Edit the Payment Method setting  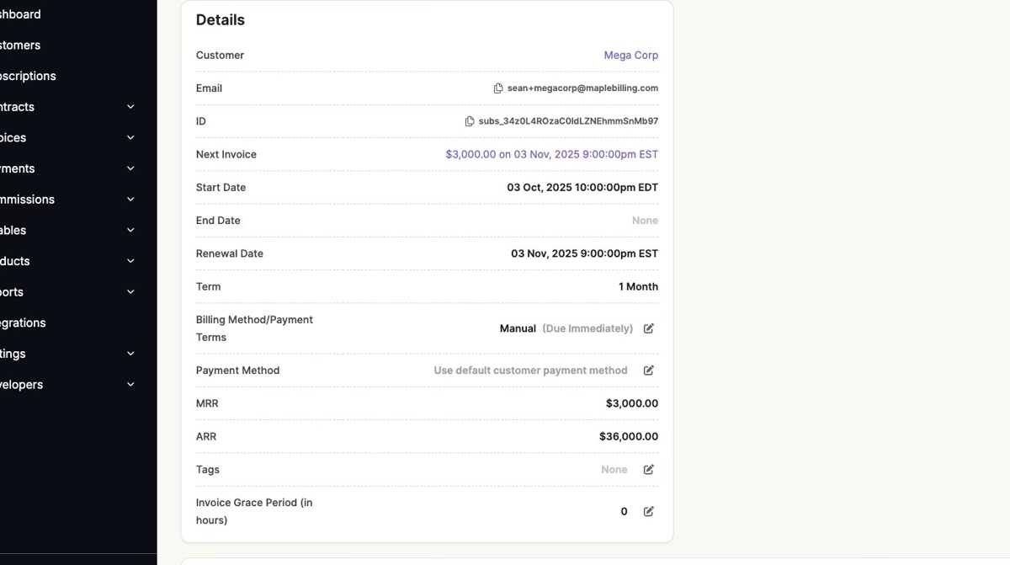pyautogui.click(x=649, y=370)
